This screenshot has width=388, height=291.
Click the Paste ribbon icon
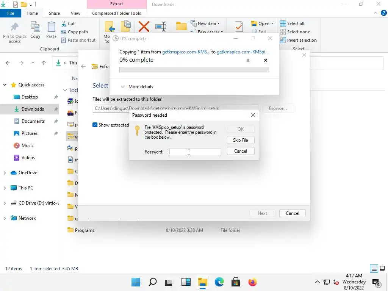click(x=51, y=30)
